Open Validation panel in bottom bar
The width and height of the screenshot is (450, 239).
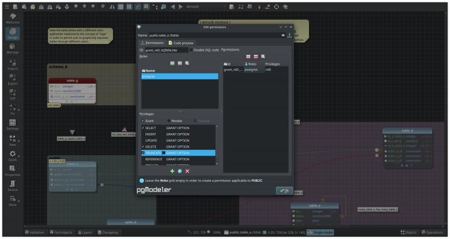(x=35, y=233)
